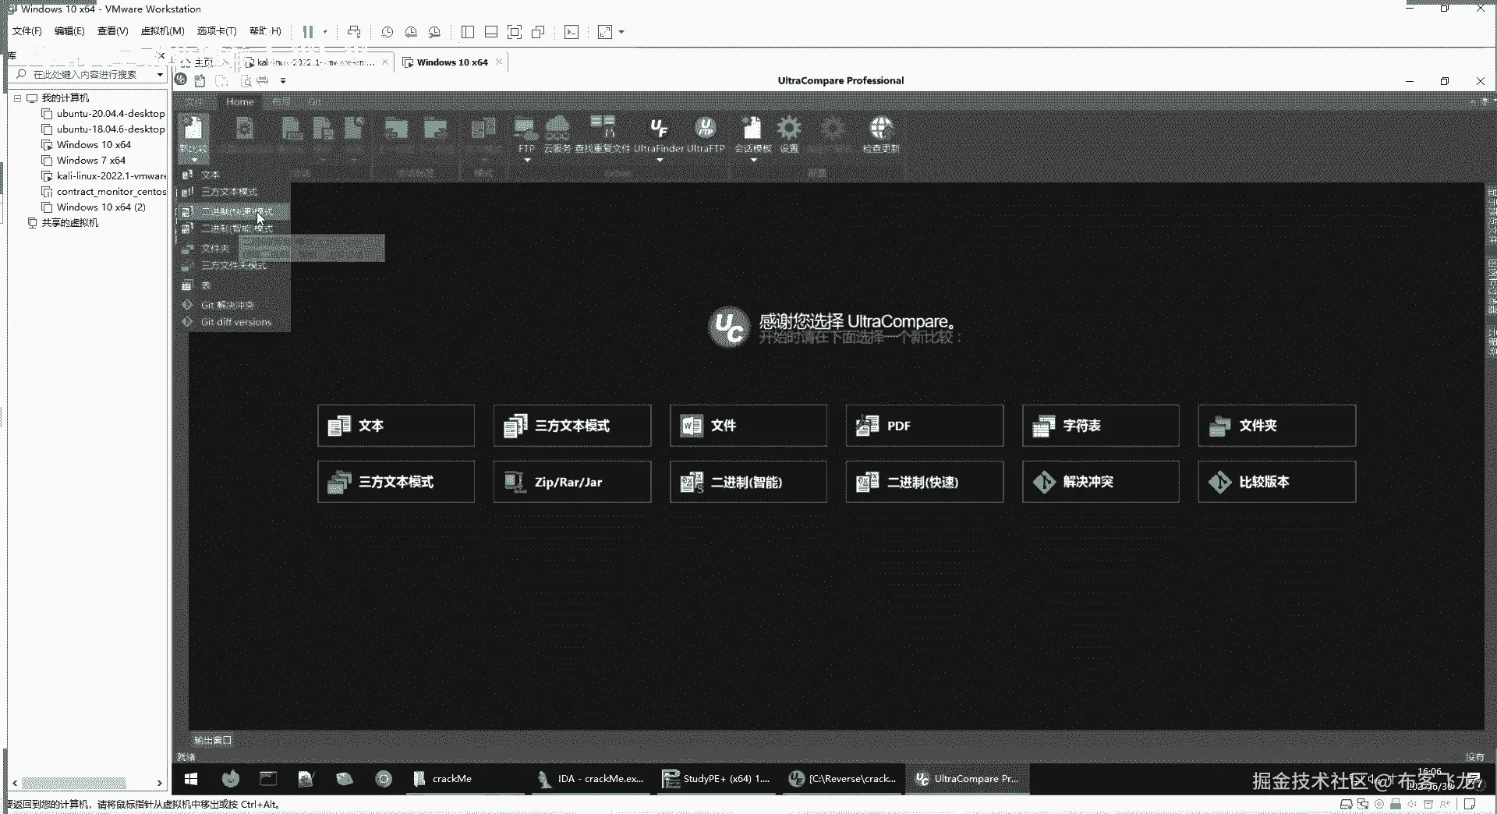Open the pause button dropdown arrow
The image size is (1497, 814).
325,32
